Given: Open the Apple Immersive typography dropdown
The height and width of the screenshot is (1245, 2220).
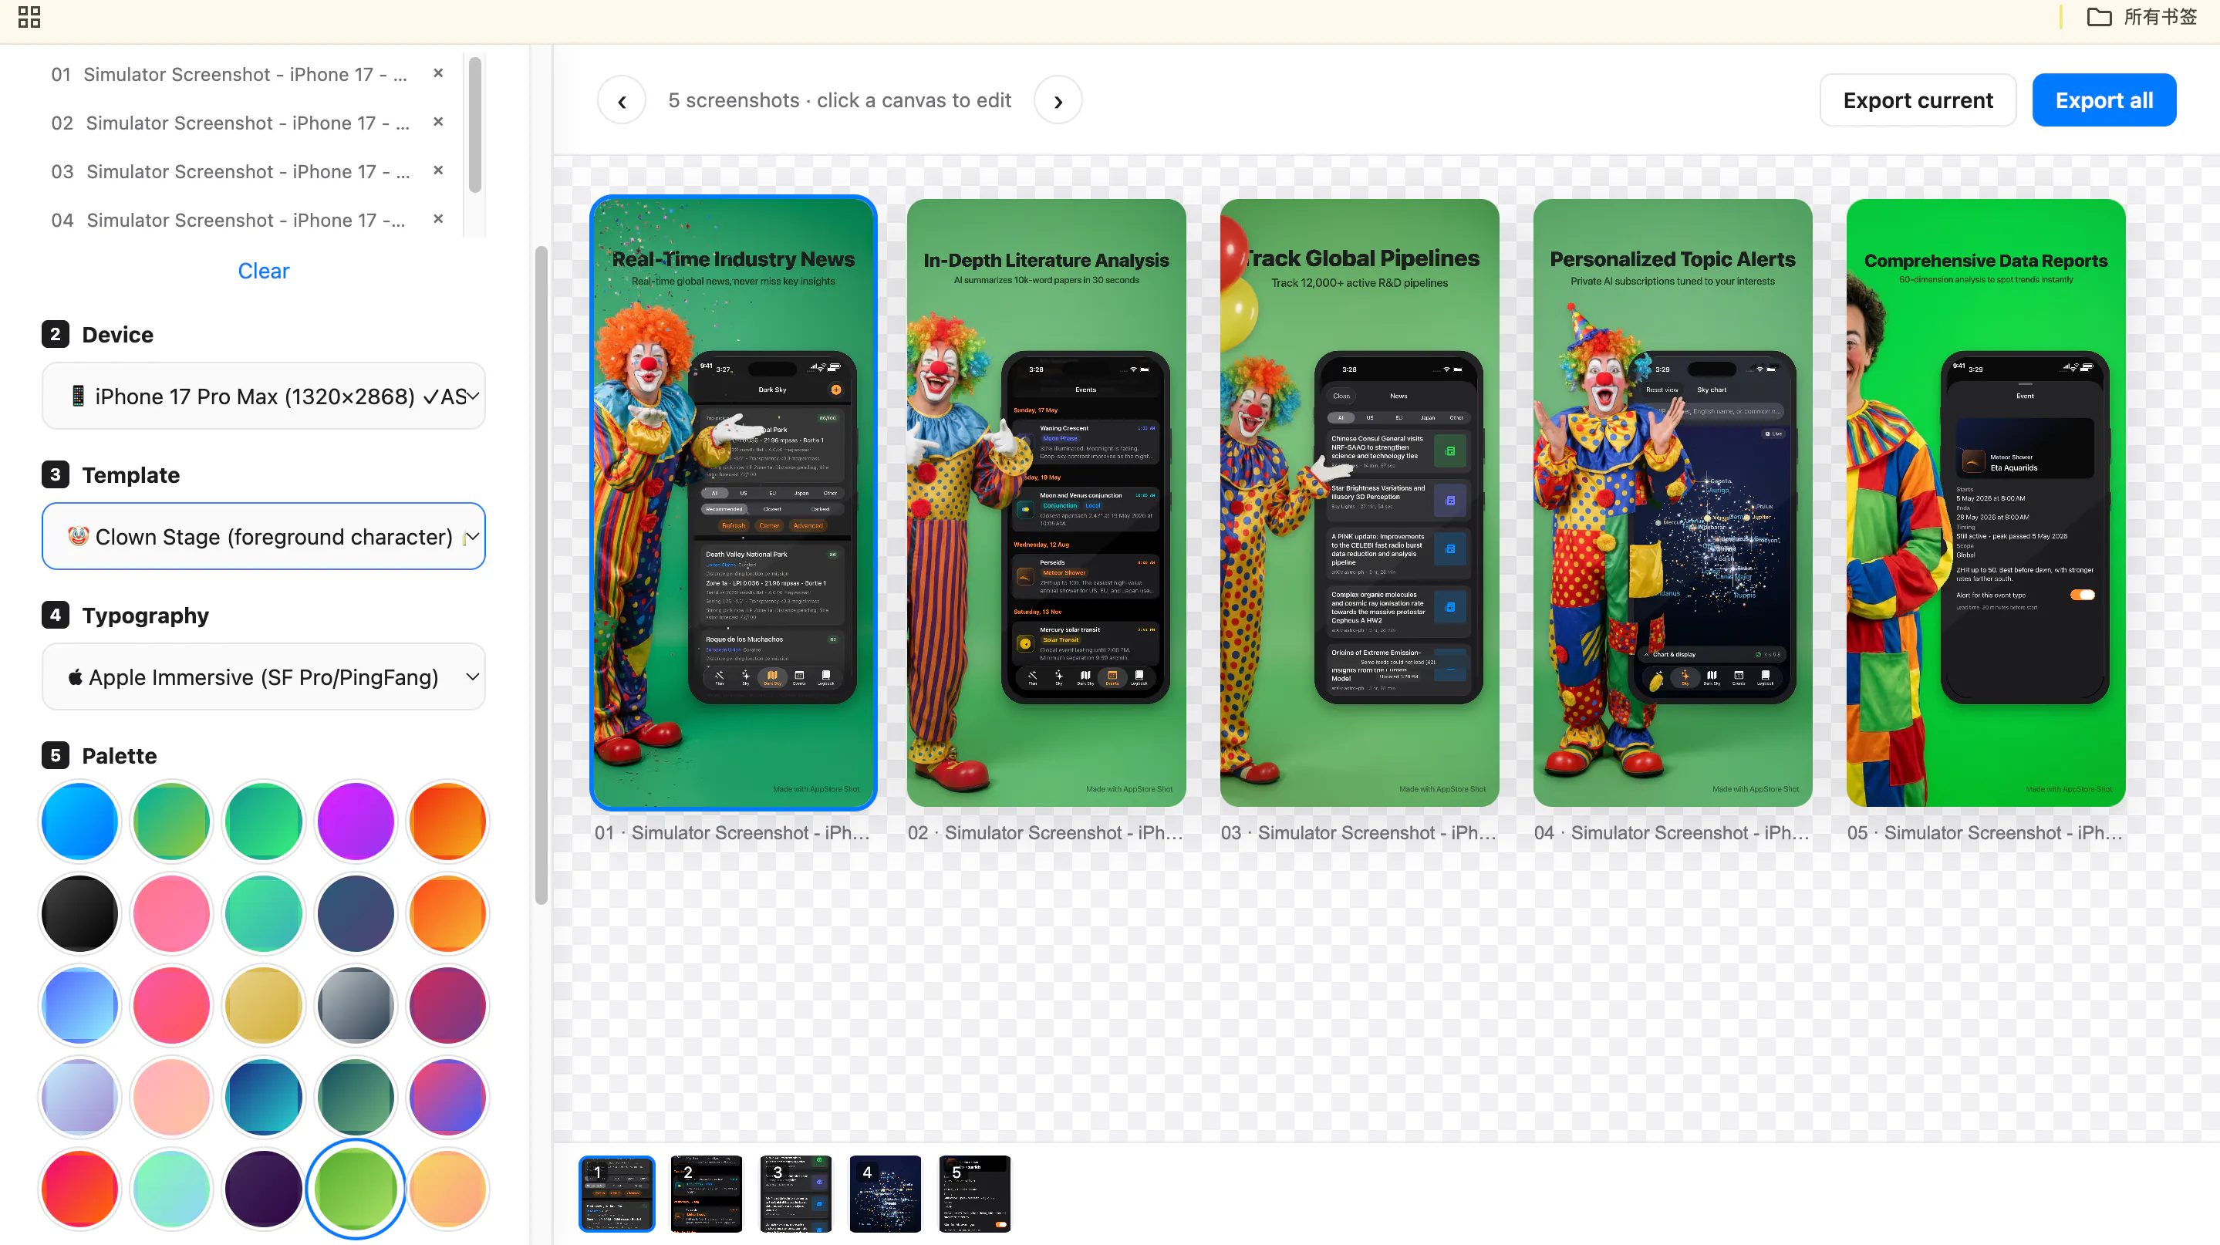Looking at the screenshot, I should [263, 677].
